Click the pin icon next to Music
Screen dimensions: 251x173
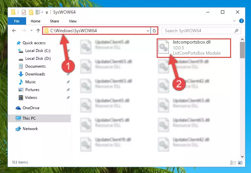pyautogui.click(x=68, y=82)
